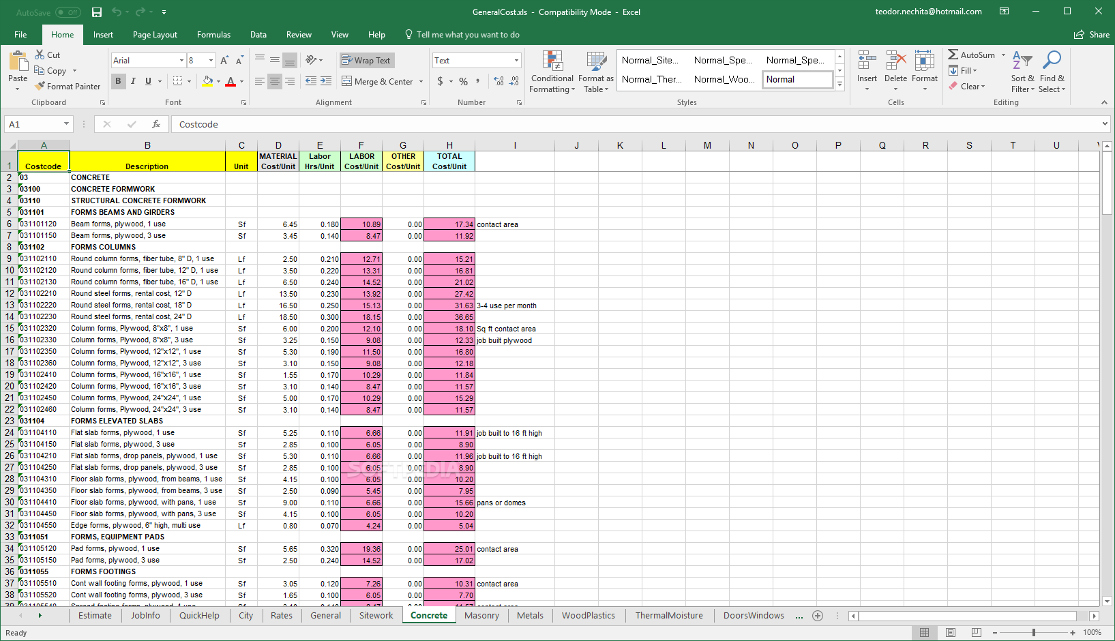The image size is (1115, 641).
Task: Open the font size dropdown
Action: pos(211,61)
